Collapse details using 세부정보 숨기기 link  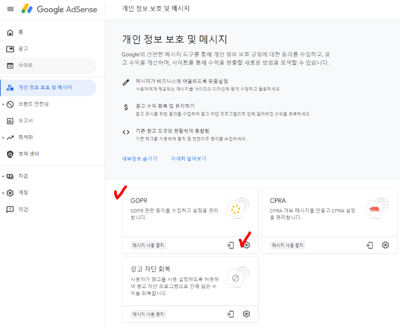(138, 158)
